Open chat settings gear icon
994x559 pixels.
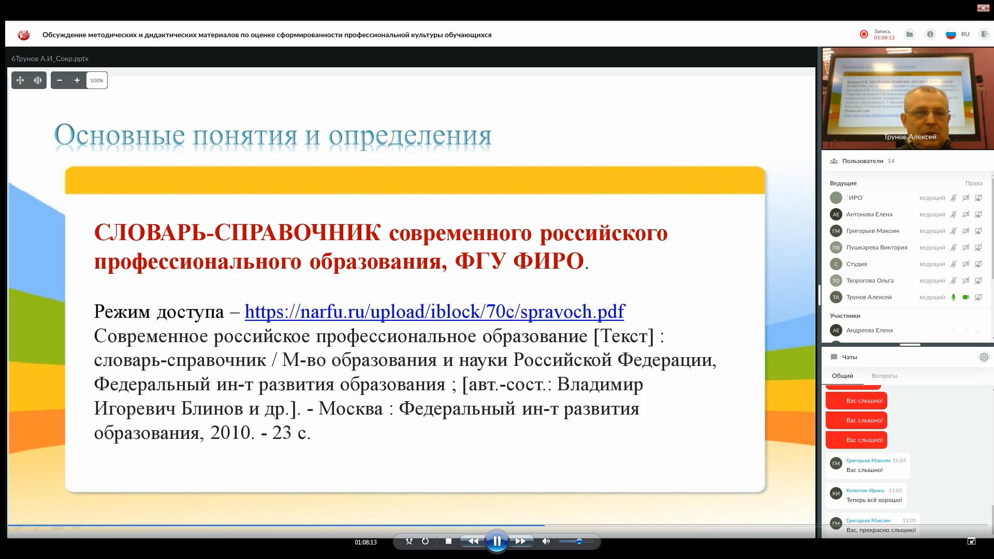[984, 357]
